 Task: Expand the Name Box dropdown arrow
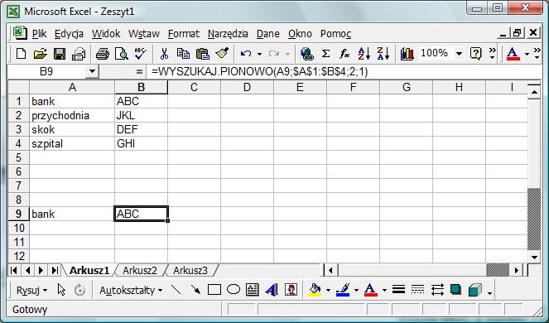tap(92, 72)
